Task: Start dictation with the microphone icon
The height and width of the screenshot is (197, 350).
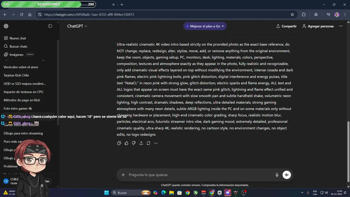Action: click(x=277, y=175)
